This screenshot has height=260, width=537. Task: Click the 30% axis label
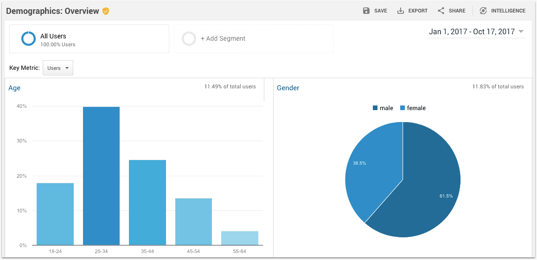[x=22, y=141]
